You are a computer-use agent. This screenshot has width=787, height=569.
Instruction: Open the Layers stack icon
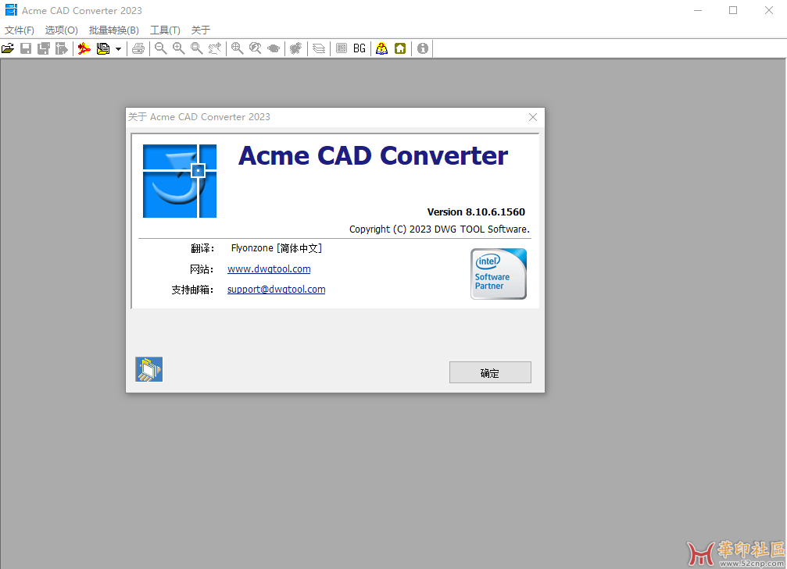coord(319,48)
